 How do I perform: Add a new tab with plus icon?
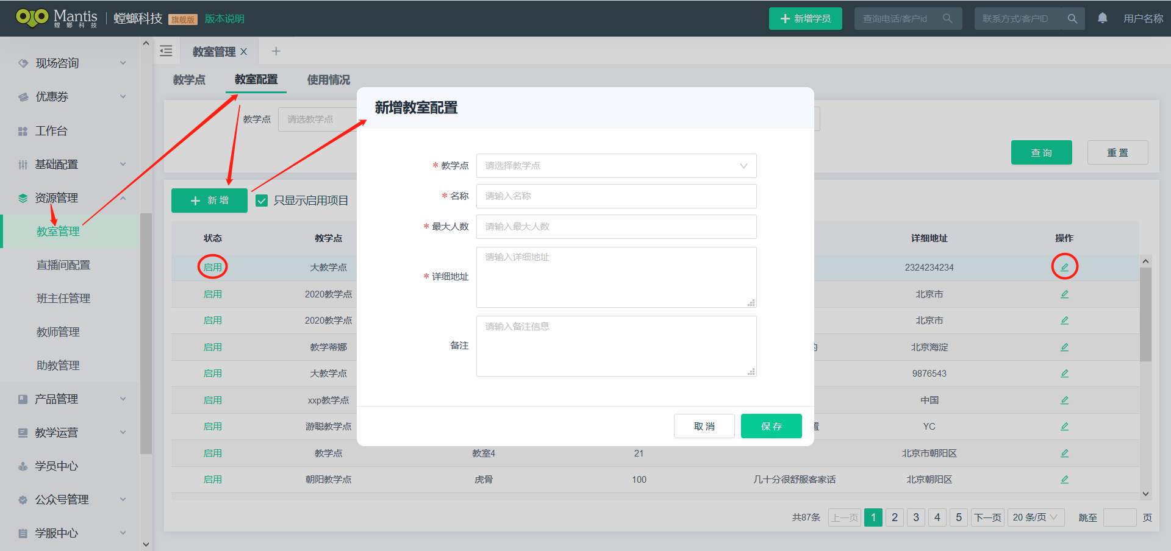click(x=276, y=51)
